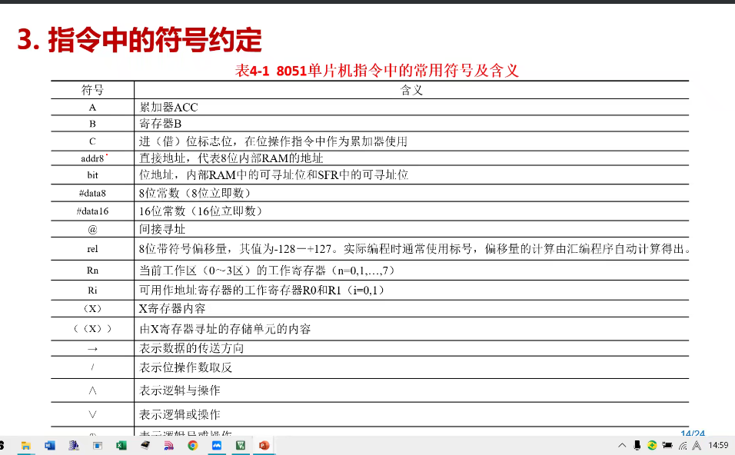
Task: Select the arrow → symbol cell
Action: click(92, 349)
